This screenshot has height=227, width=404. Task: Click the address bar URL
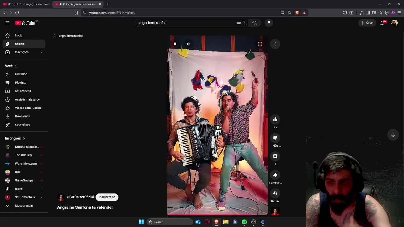coord(112,13)
